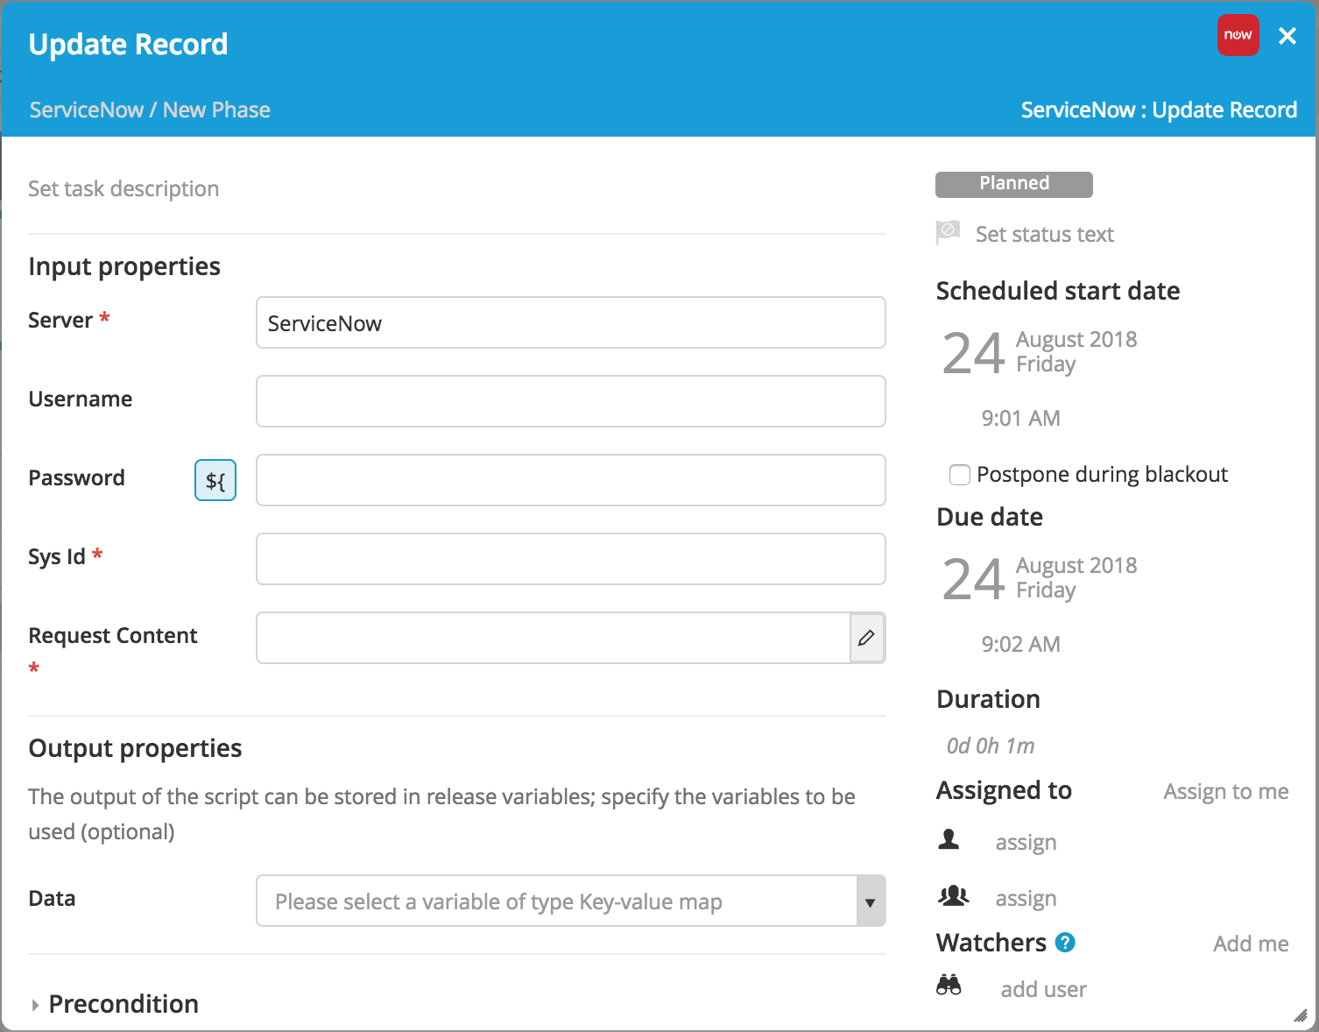Click assign next to team icon

tap(1026, 899)
